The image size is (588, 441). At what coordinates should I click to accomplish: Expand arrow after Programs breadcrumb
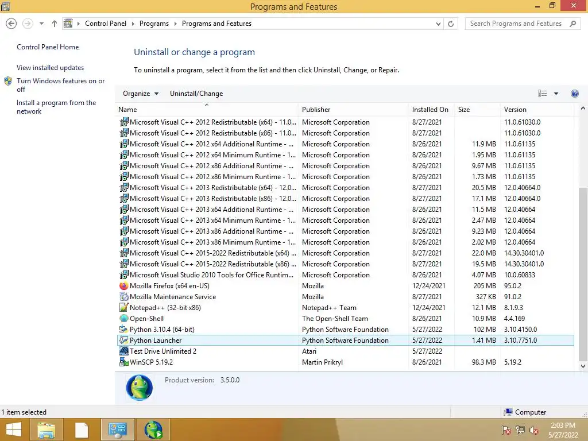[175, 24]
